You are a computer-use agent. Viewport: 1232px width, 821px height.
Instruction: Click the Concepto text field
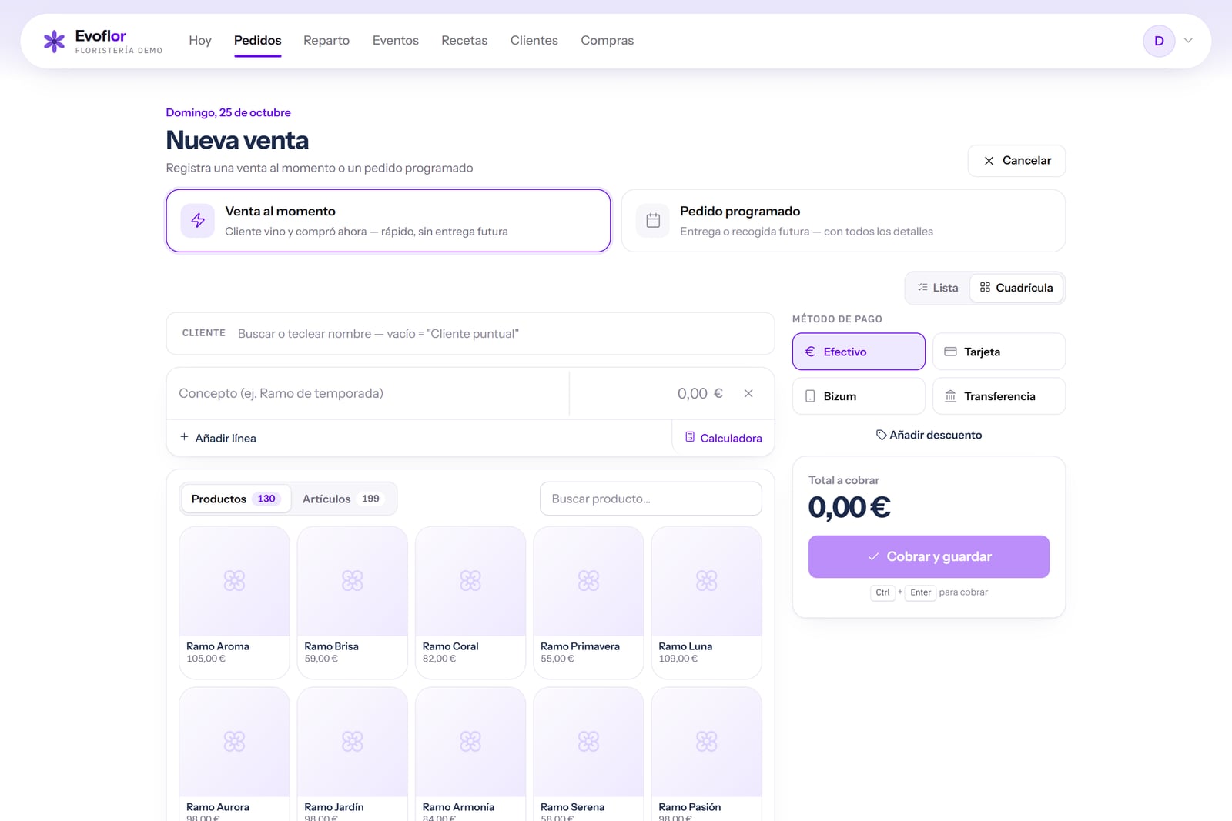368,393
